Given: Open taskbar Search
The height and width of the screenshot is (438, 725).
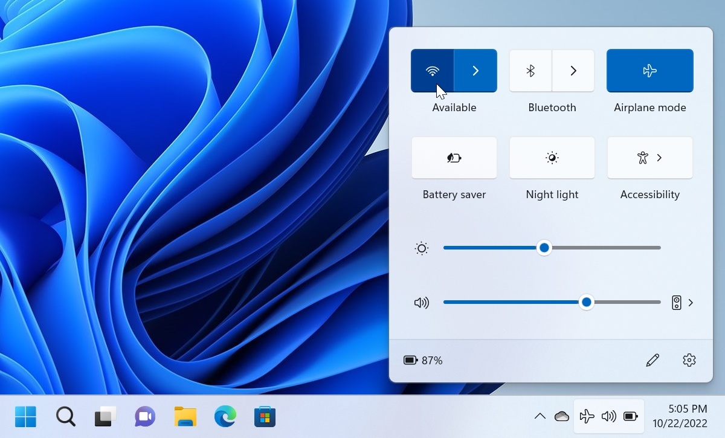Looking at the screenshot, I should point(65,416).
